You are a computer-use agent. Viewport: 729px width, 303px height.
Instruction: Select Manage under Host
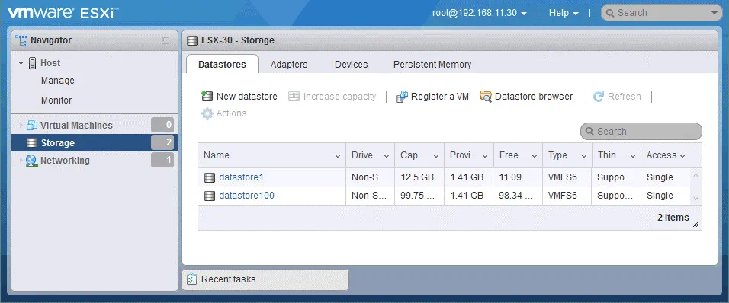[58, 81]
